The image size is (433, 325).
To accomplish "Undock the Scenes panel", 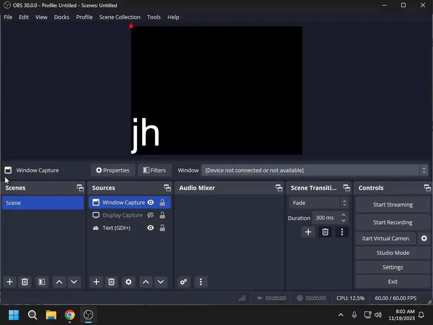I will (80, 188).
